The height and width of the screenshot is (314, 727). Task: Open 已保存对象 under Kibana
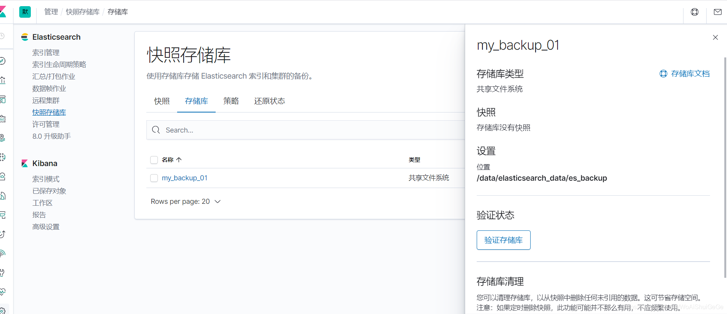click(x=49, y=191)
